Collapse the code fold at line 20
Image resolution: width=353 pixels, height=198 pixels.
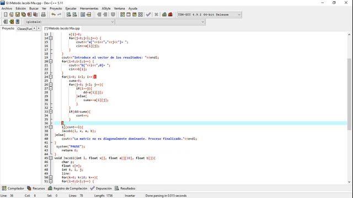(51, 61)
